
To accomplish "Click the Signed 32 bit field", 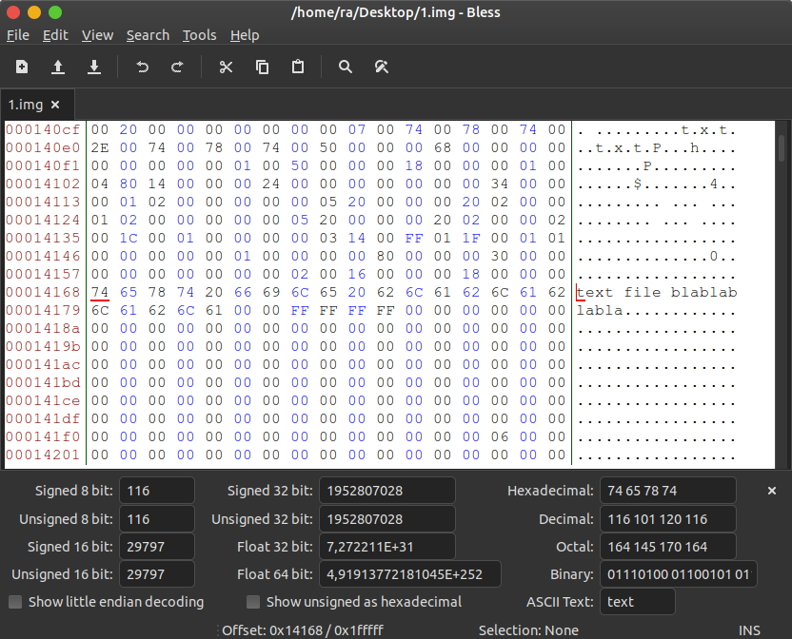I will (x=386, y=491).
